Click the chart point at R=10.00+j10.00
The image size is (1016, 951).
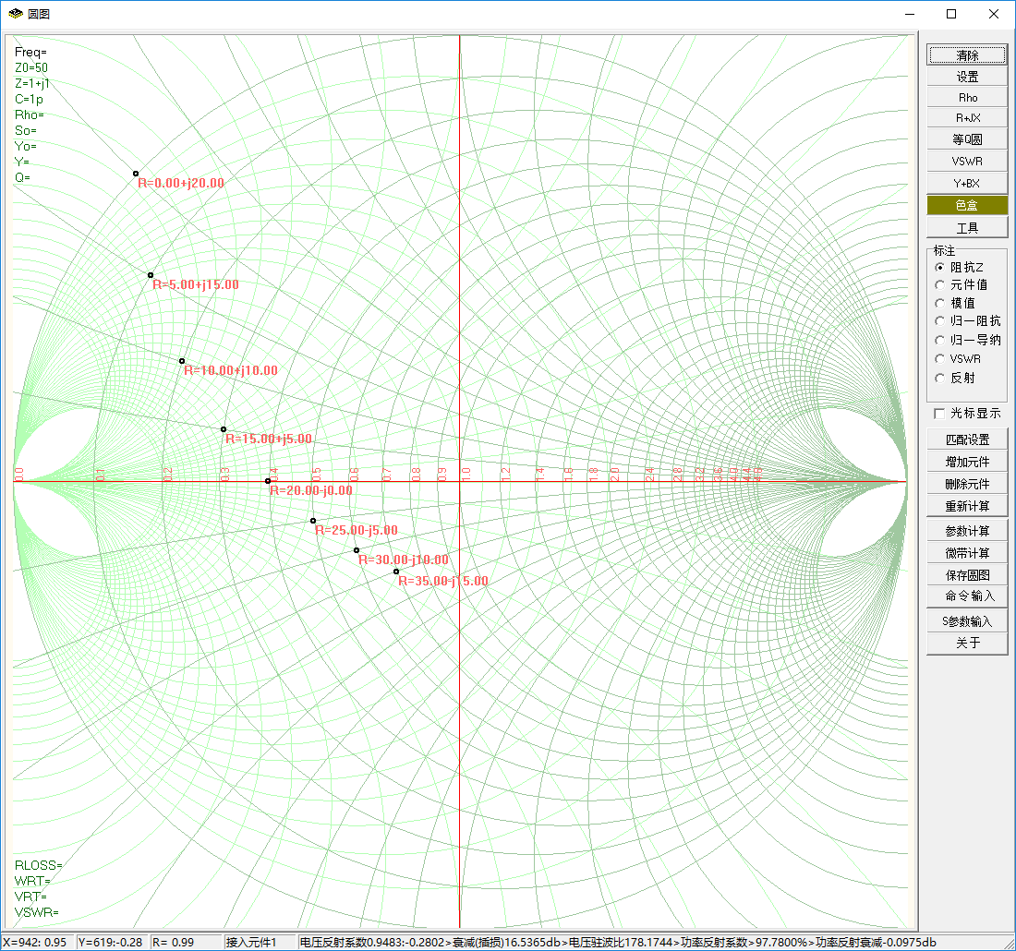click(x=182, y=361)
